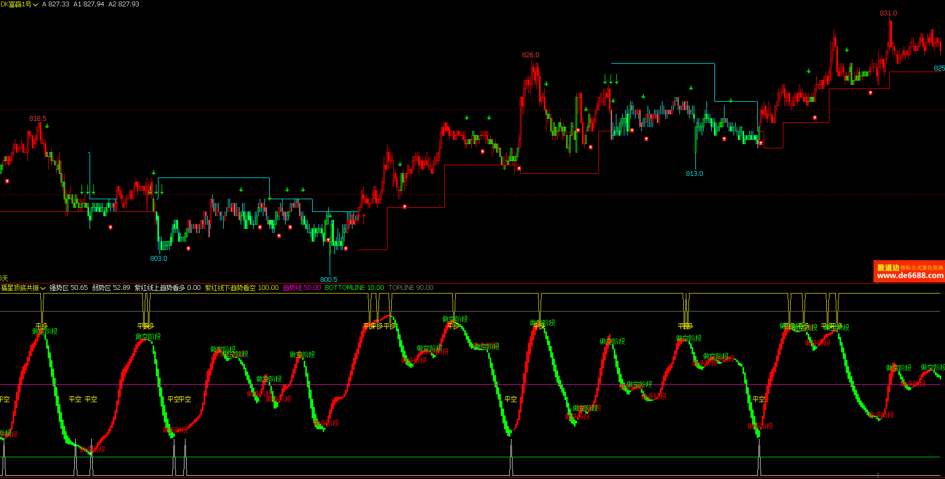Select the green BOTTOMLINE 10.00 legend

click(354, 288)
